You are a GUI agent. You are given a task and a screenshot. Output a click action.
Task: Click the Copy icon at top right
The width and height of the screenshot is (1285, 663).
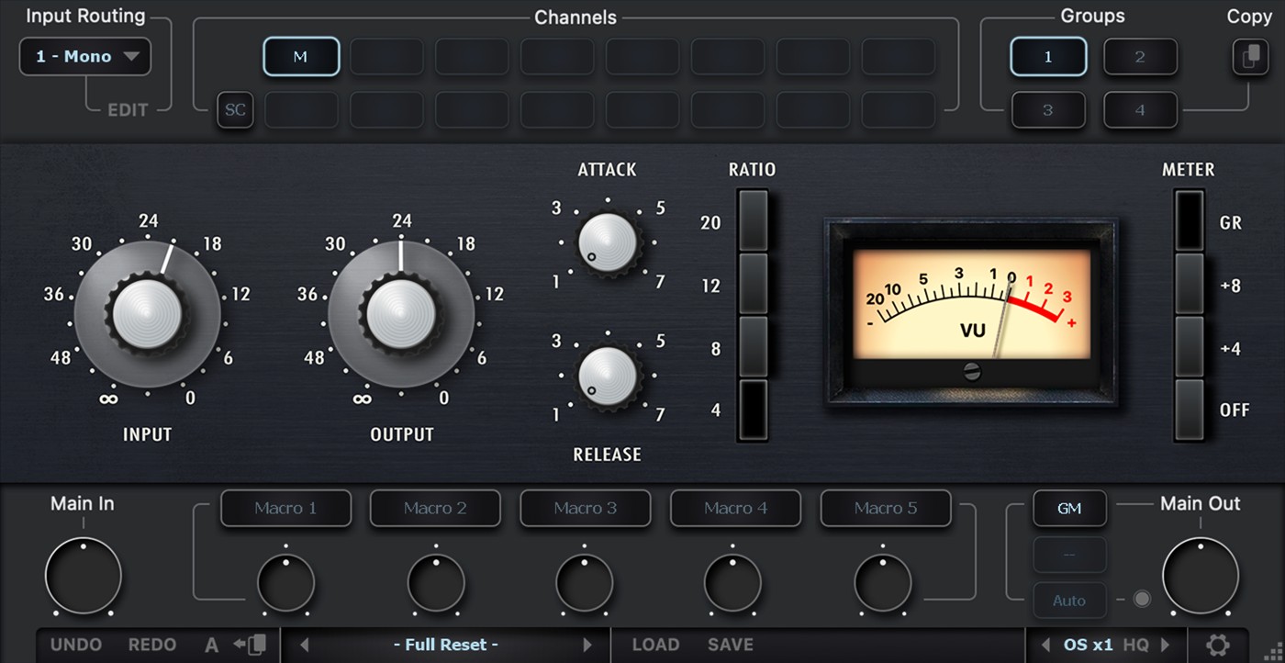(x=1249, y=57)
